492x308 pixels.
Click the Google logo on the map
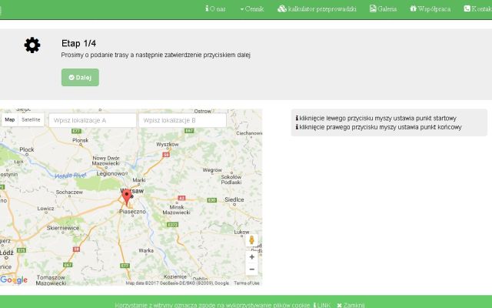click(x=14, y=280)
